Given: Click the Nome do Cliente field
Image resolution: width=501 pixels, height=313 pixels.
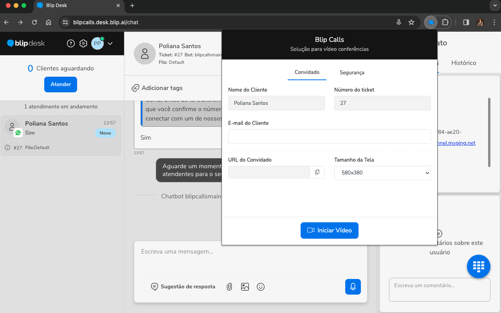Looking at the screenshot, I should coord(276,103).
